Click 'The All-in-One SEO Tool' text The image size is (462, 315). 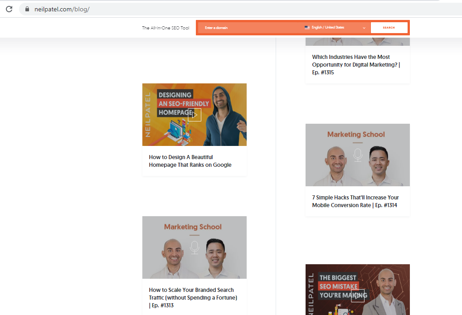tap(165, 28)
